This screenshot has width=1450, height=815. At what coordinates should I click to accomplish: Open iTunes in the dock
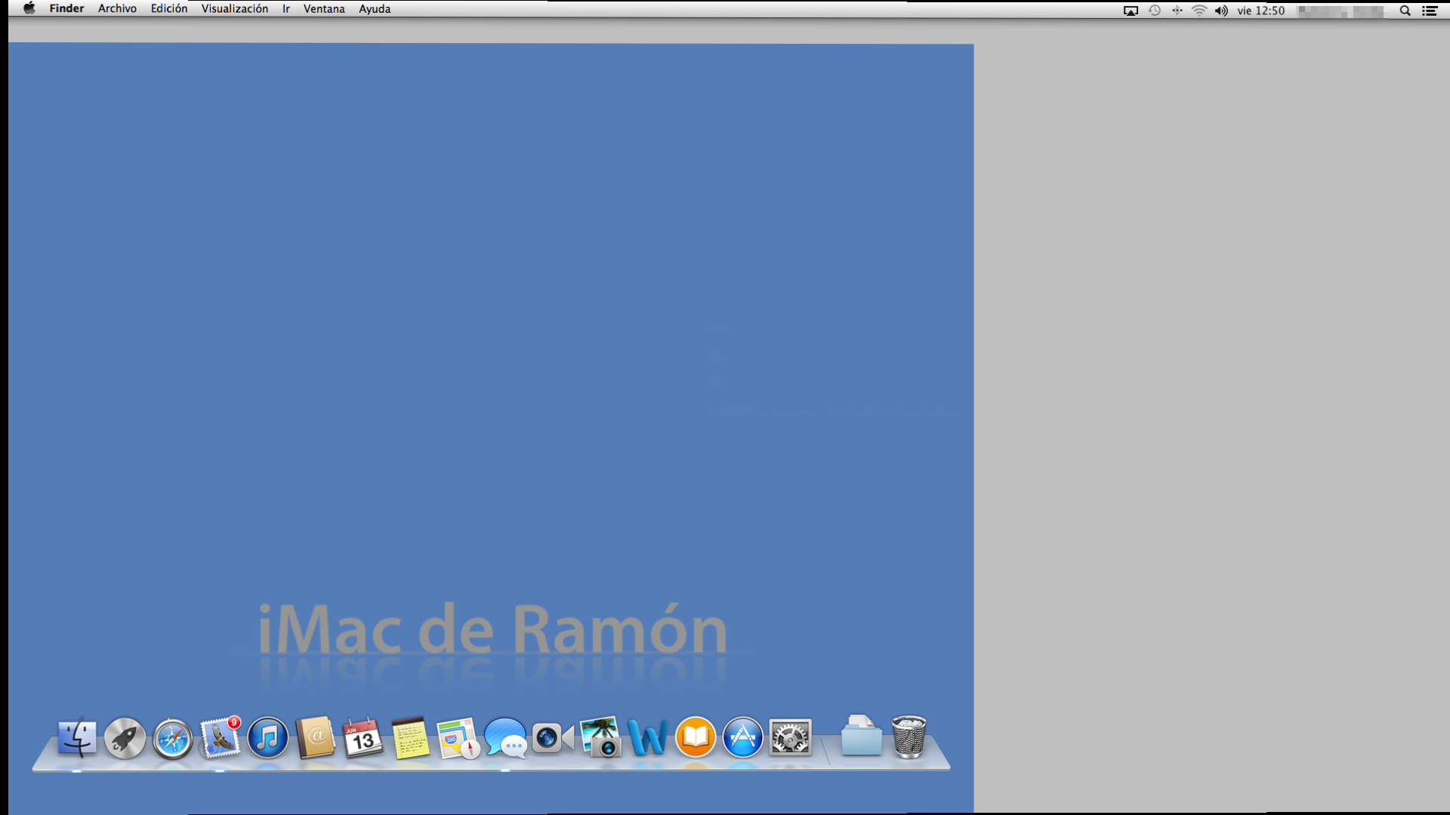[267, 738]
